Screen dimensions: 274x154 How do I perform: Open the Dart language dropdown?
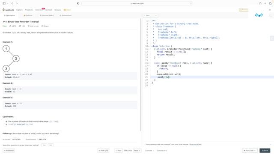pos(150,15)
